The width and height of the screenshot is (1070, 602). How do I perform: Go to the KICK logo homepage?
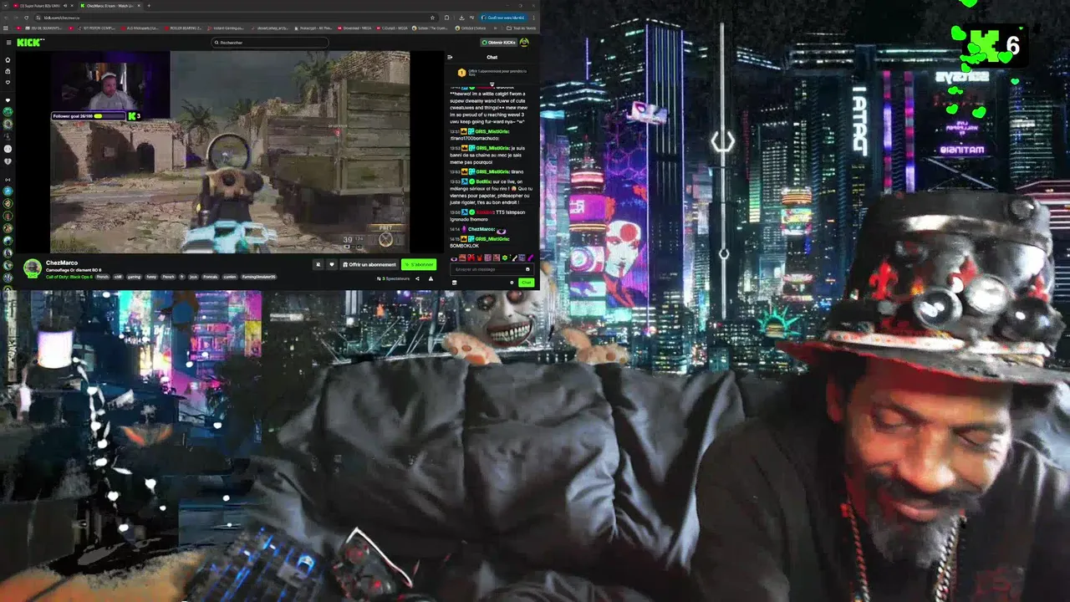30,42
